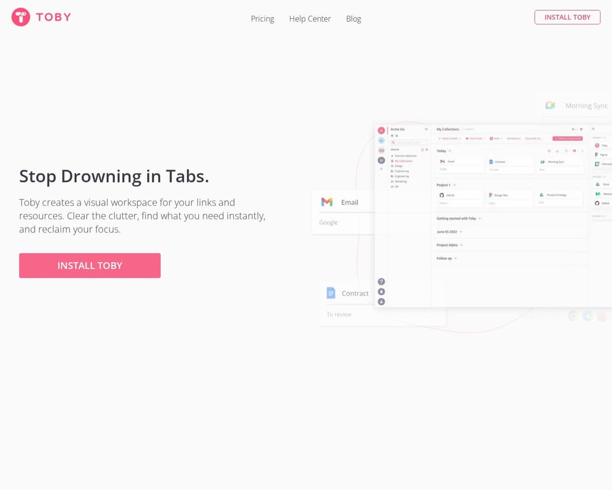Click the Drive icon on Product Strategy card

[x=541, y=195]
